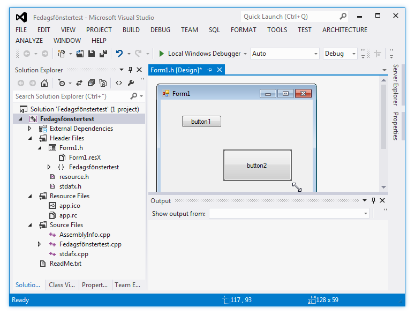This screenshot has width=415, height=315.
Task: Toggle auto-hide pin on Output panel
Action: point(373,200)
